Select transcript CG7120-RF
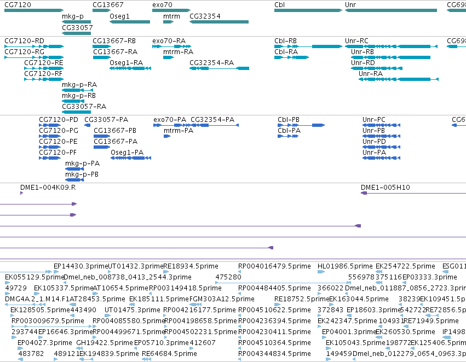 click(44, 79)
